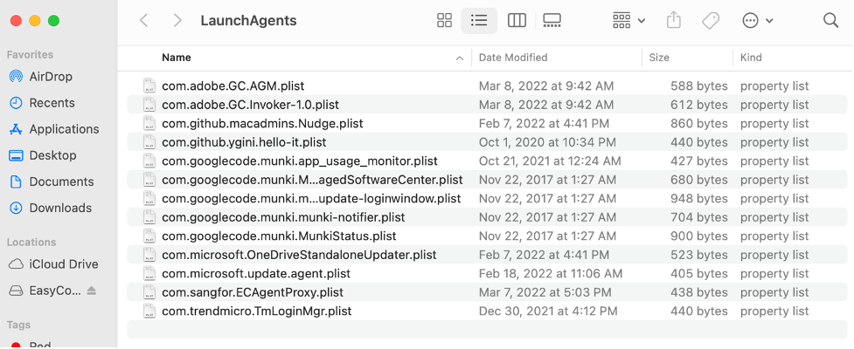Click the Share toolbar icon
Screen dimensions: 854x349
[674, 21]
